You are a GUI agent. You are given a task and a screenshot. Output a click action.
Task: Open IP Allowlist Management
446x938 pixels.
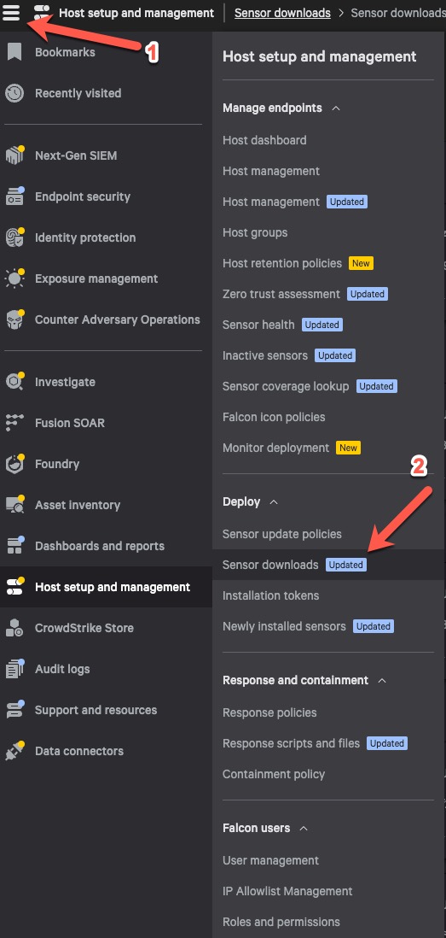click(287, 891)
